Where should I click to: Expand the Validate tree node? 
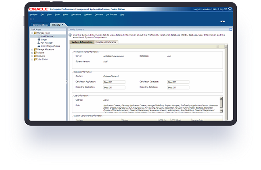(x=32, y=53)
